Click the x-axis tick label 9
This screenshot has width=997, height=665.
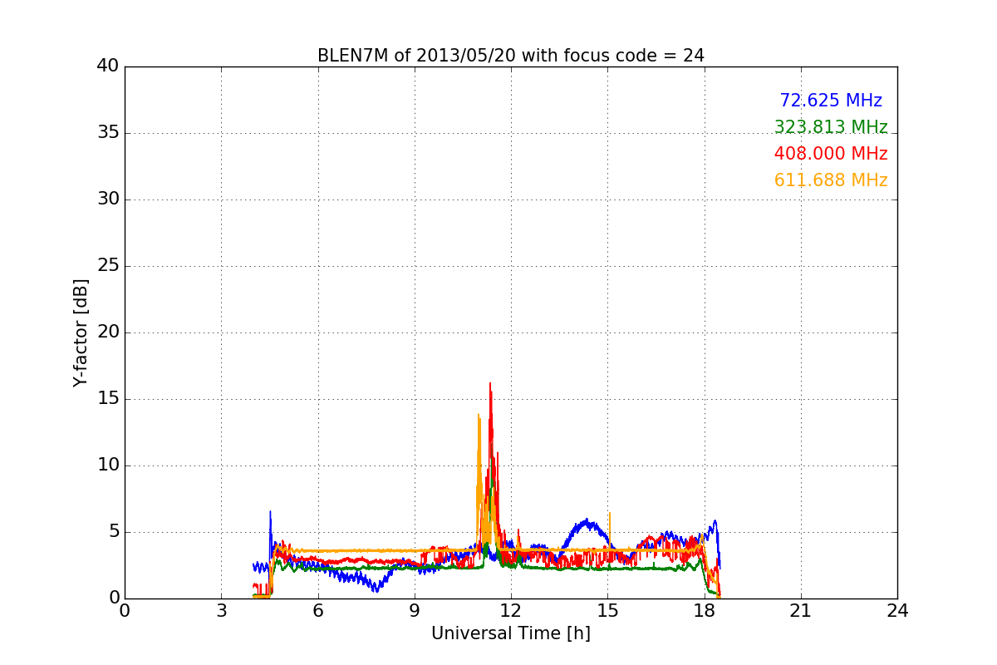pyautogui.click(x=415, y=611)
